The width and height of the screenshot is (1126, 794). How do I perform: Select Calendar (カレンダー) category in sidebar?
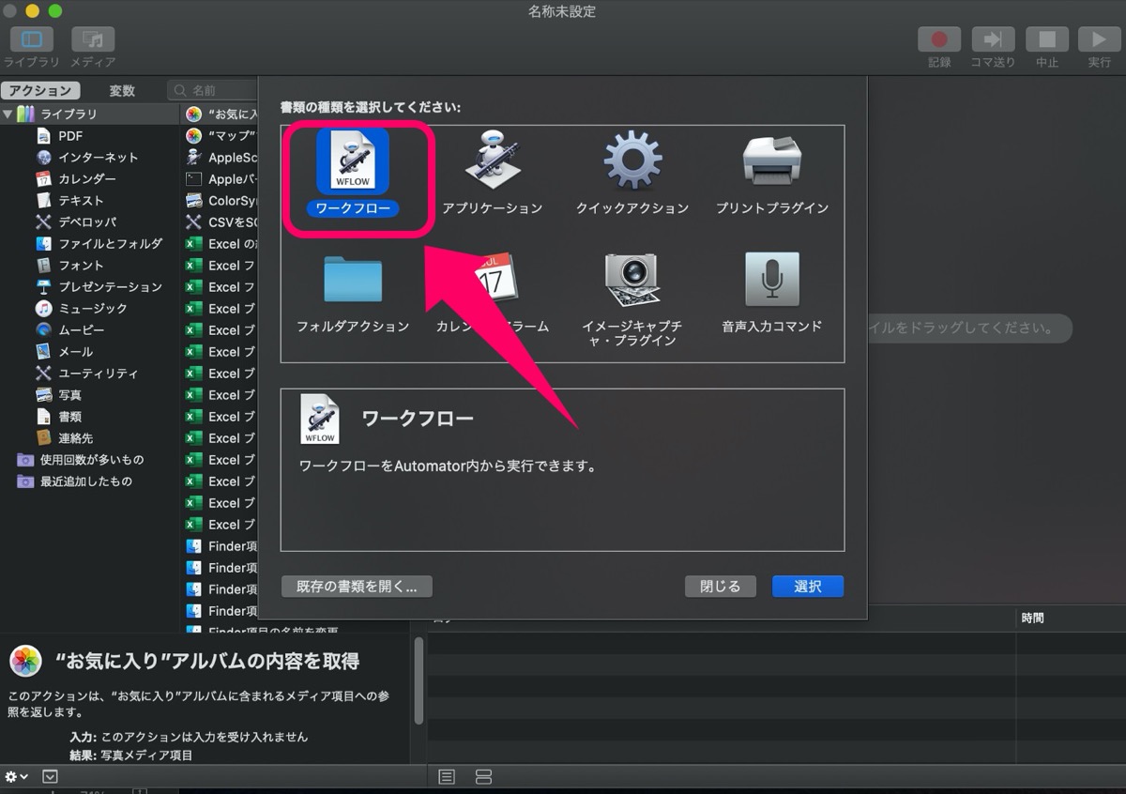[x=87, y=178]
